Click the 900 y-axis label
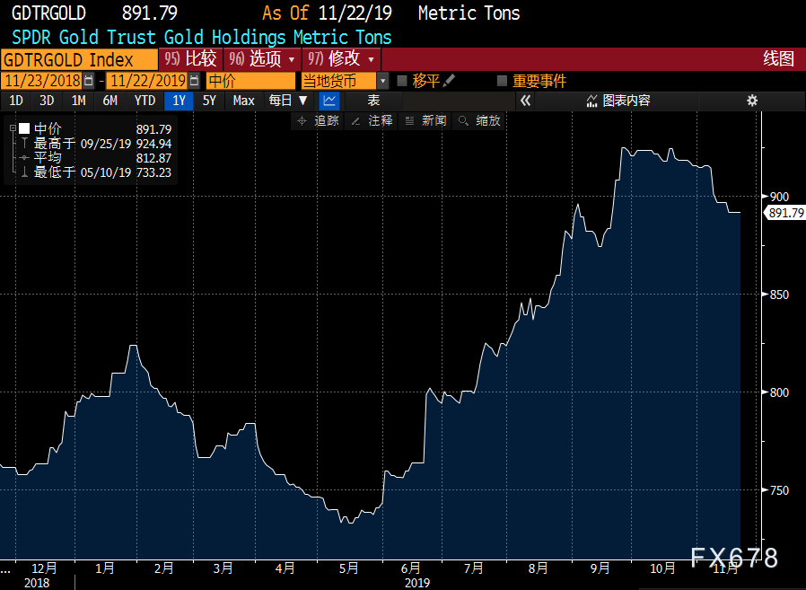The width and height of the screenshot is (806, 590). tap(779, 197)
